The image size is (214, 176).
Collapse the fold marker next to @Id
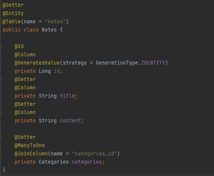click(1, 47)
